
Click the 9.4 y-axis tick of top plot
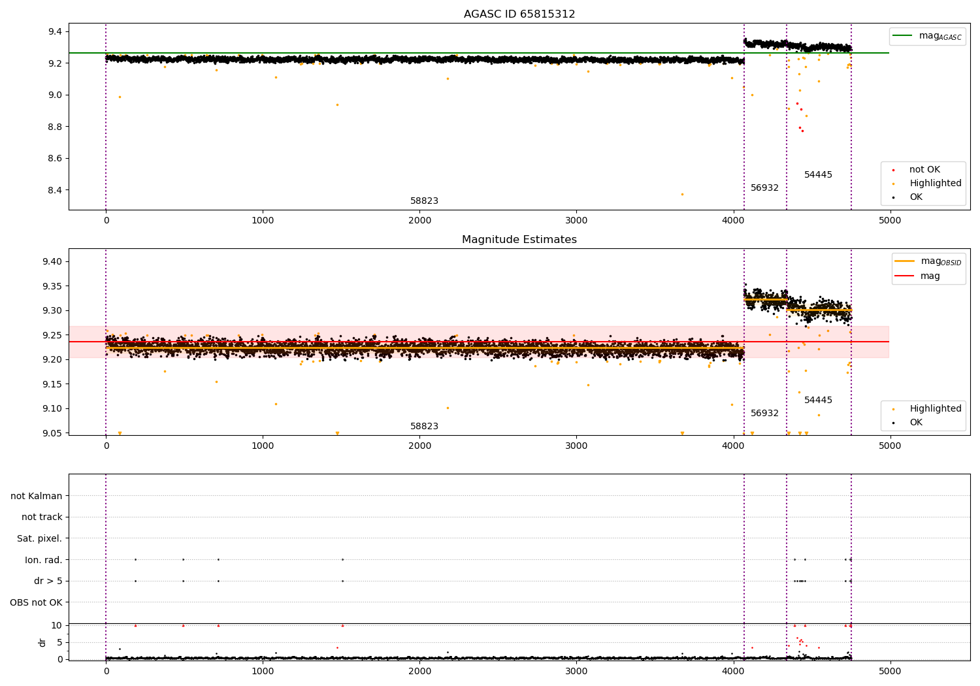(x=55, y=32)
